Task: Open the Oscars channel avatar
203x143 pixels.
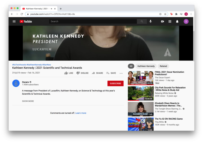Action: pos(16,83)
